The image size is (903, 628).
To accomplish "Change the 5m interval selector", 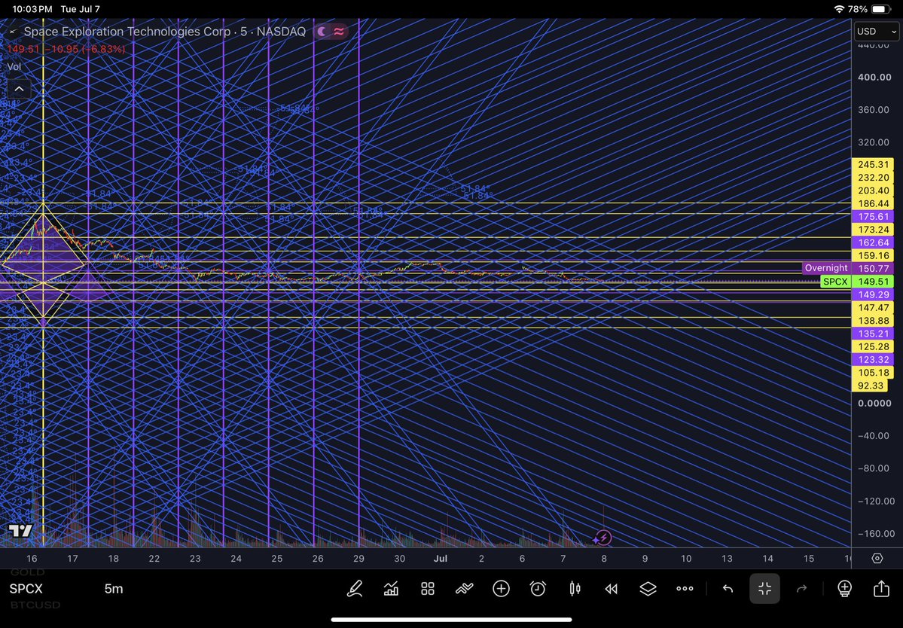I will 114,588.
